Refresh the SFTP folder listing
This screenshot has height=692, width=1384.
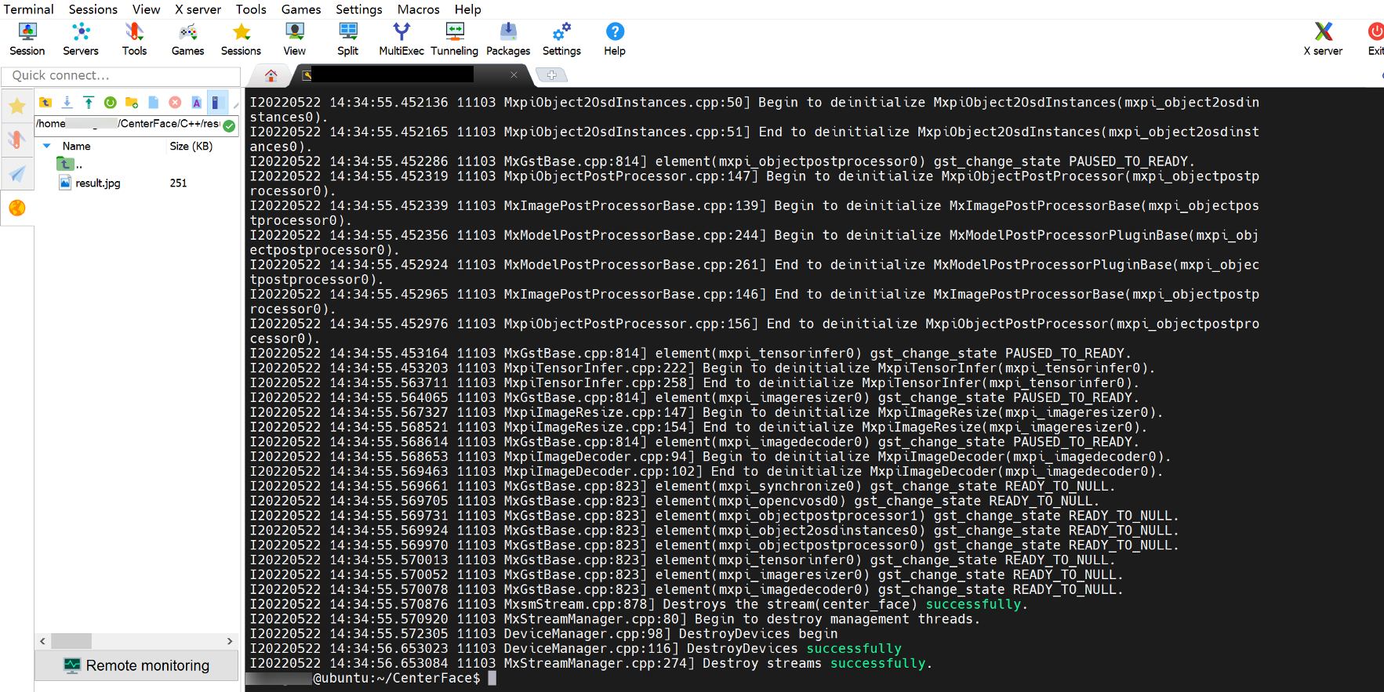[x=111, y=103]
